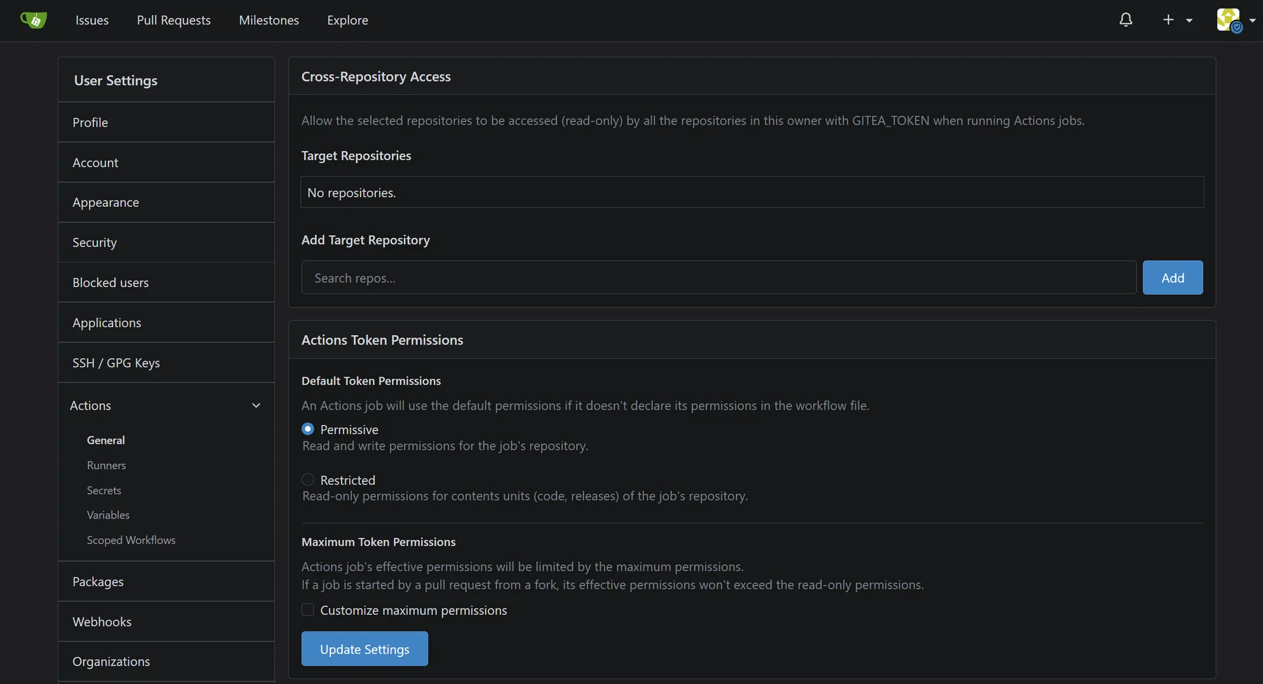
Task: Open the Actions General subpage
Action: 106,440
